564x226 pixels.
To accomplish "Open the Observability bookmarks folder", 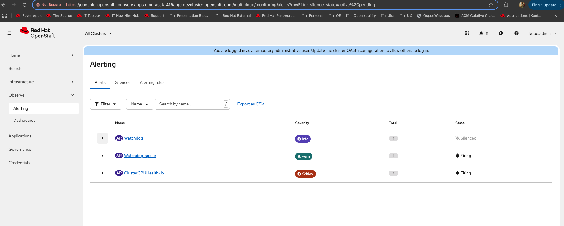I will 361,16.
